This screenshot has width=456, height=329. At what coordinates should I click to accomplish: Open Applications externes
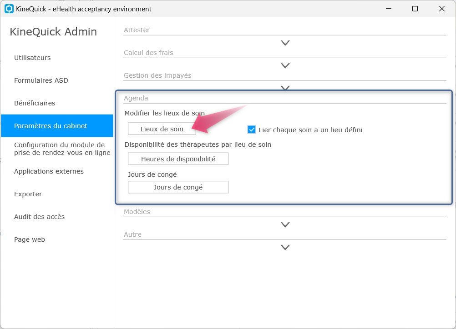tap(49, 171)
